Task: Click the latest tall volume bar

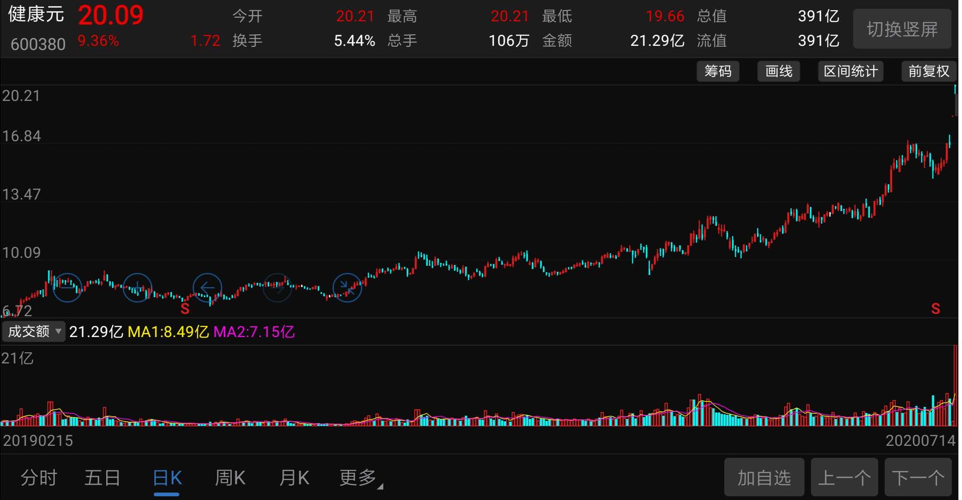Action: (x=955, y=384)
